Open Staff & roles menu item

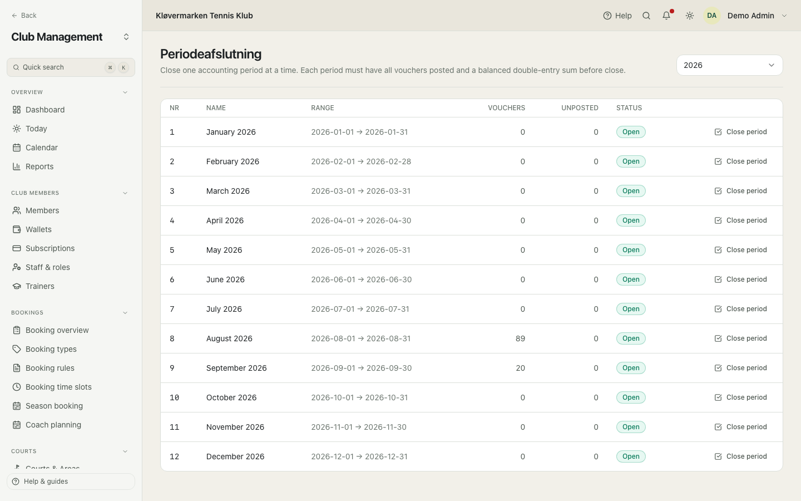tap(71, 267)
